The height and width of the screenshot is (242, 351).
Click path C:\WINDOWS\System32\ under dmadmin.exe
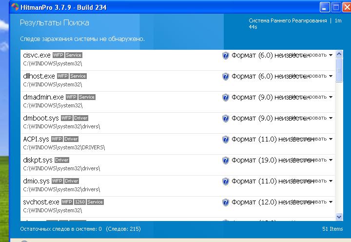[53, 105]
